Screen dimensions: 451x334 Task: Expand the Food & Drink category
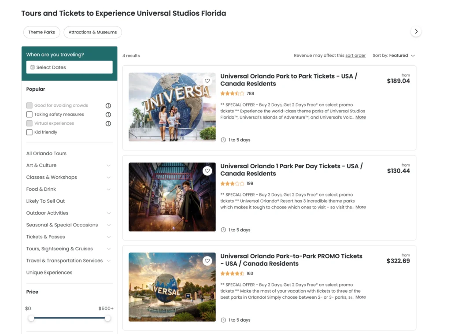pos(109,189)
